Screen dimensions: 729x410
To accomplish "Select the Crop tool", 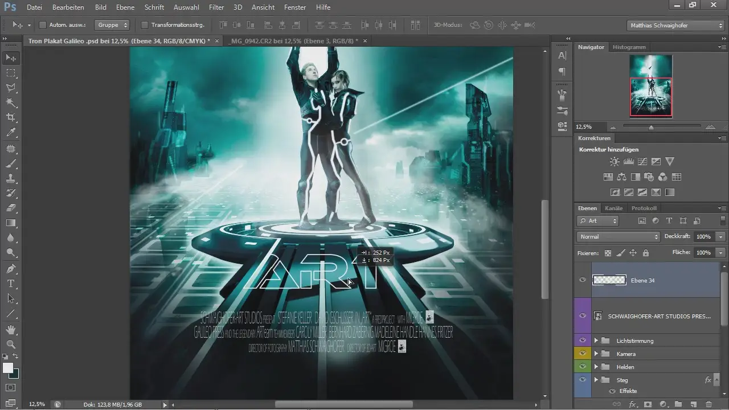I will (x=11, y=117).
